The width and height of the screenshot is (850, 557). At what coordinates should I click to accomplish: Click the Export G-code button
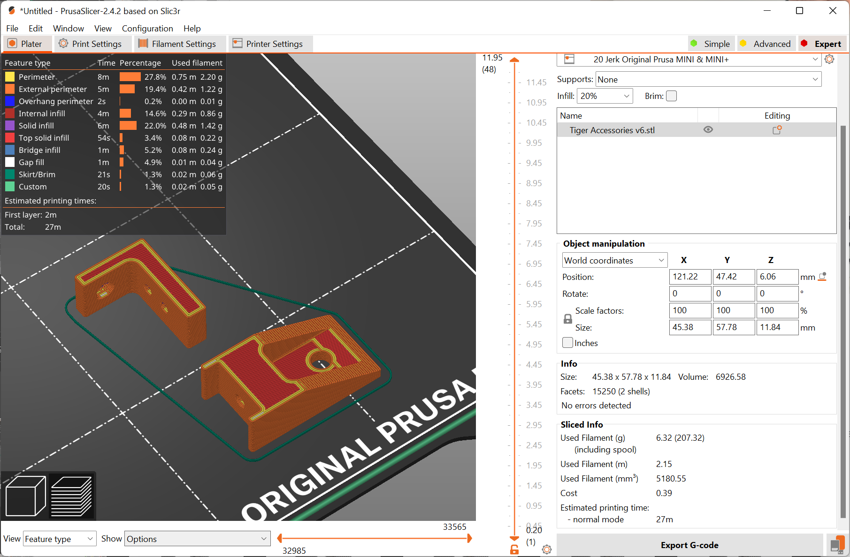(x=689, y=545)
